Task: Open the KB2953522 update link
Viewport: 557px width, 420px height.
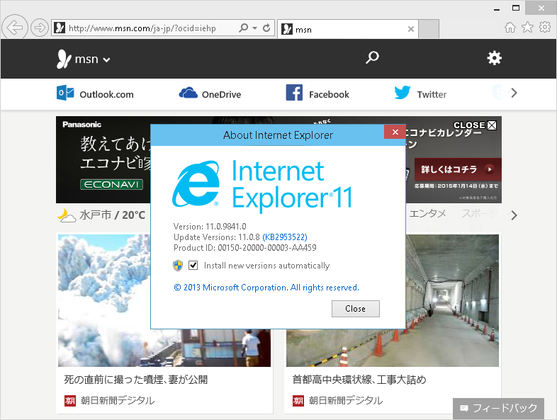Action: (285, 237)
